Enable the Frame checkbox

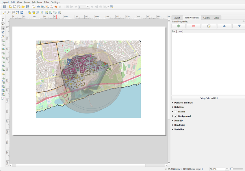coord(175,112)
